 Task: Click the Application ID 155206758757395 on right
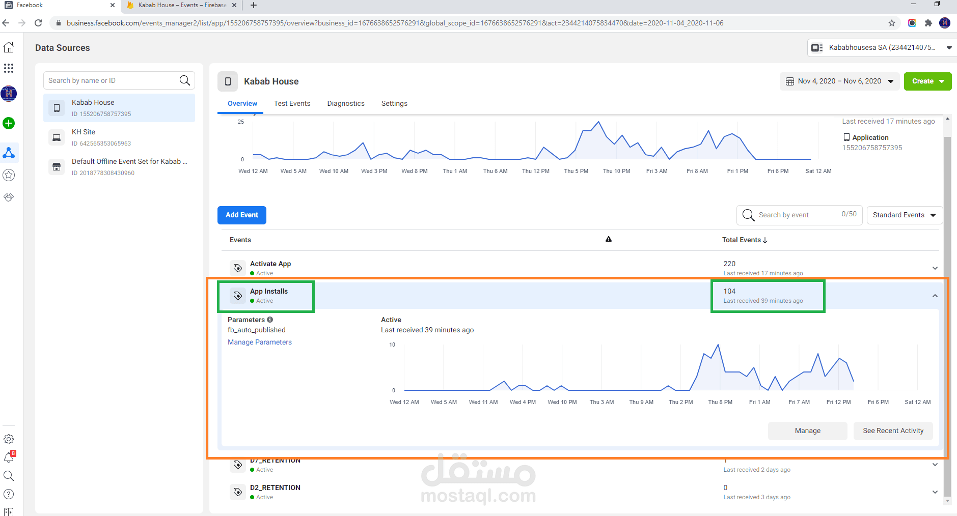click(872, 148)
